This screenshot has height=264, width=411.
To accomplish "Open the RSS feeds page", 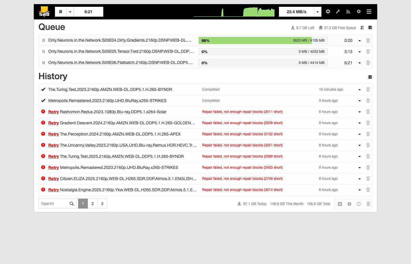I will [x=348, y=11].
